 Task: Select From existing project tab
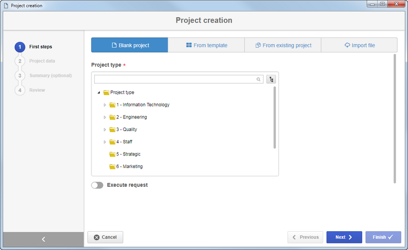[x=283, y=45]
